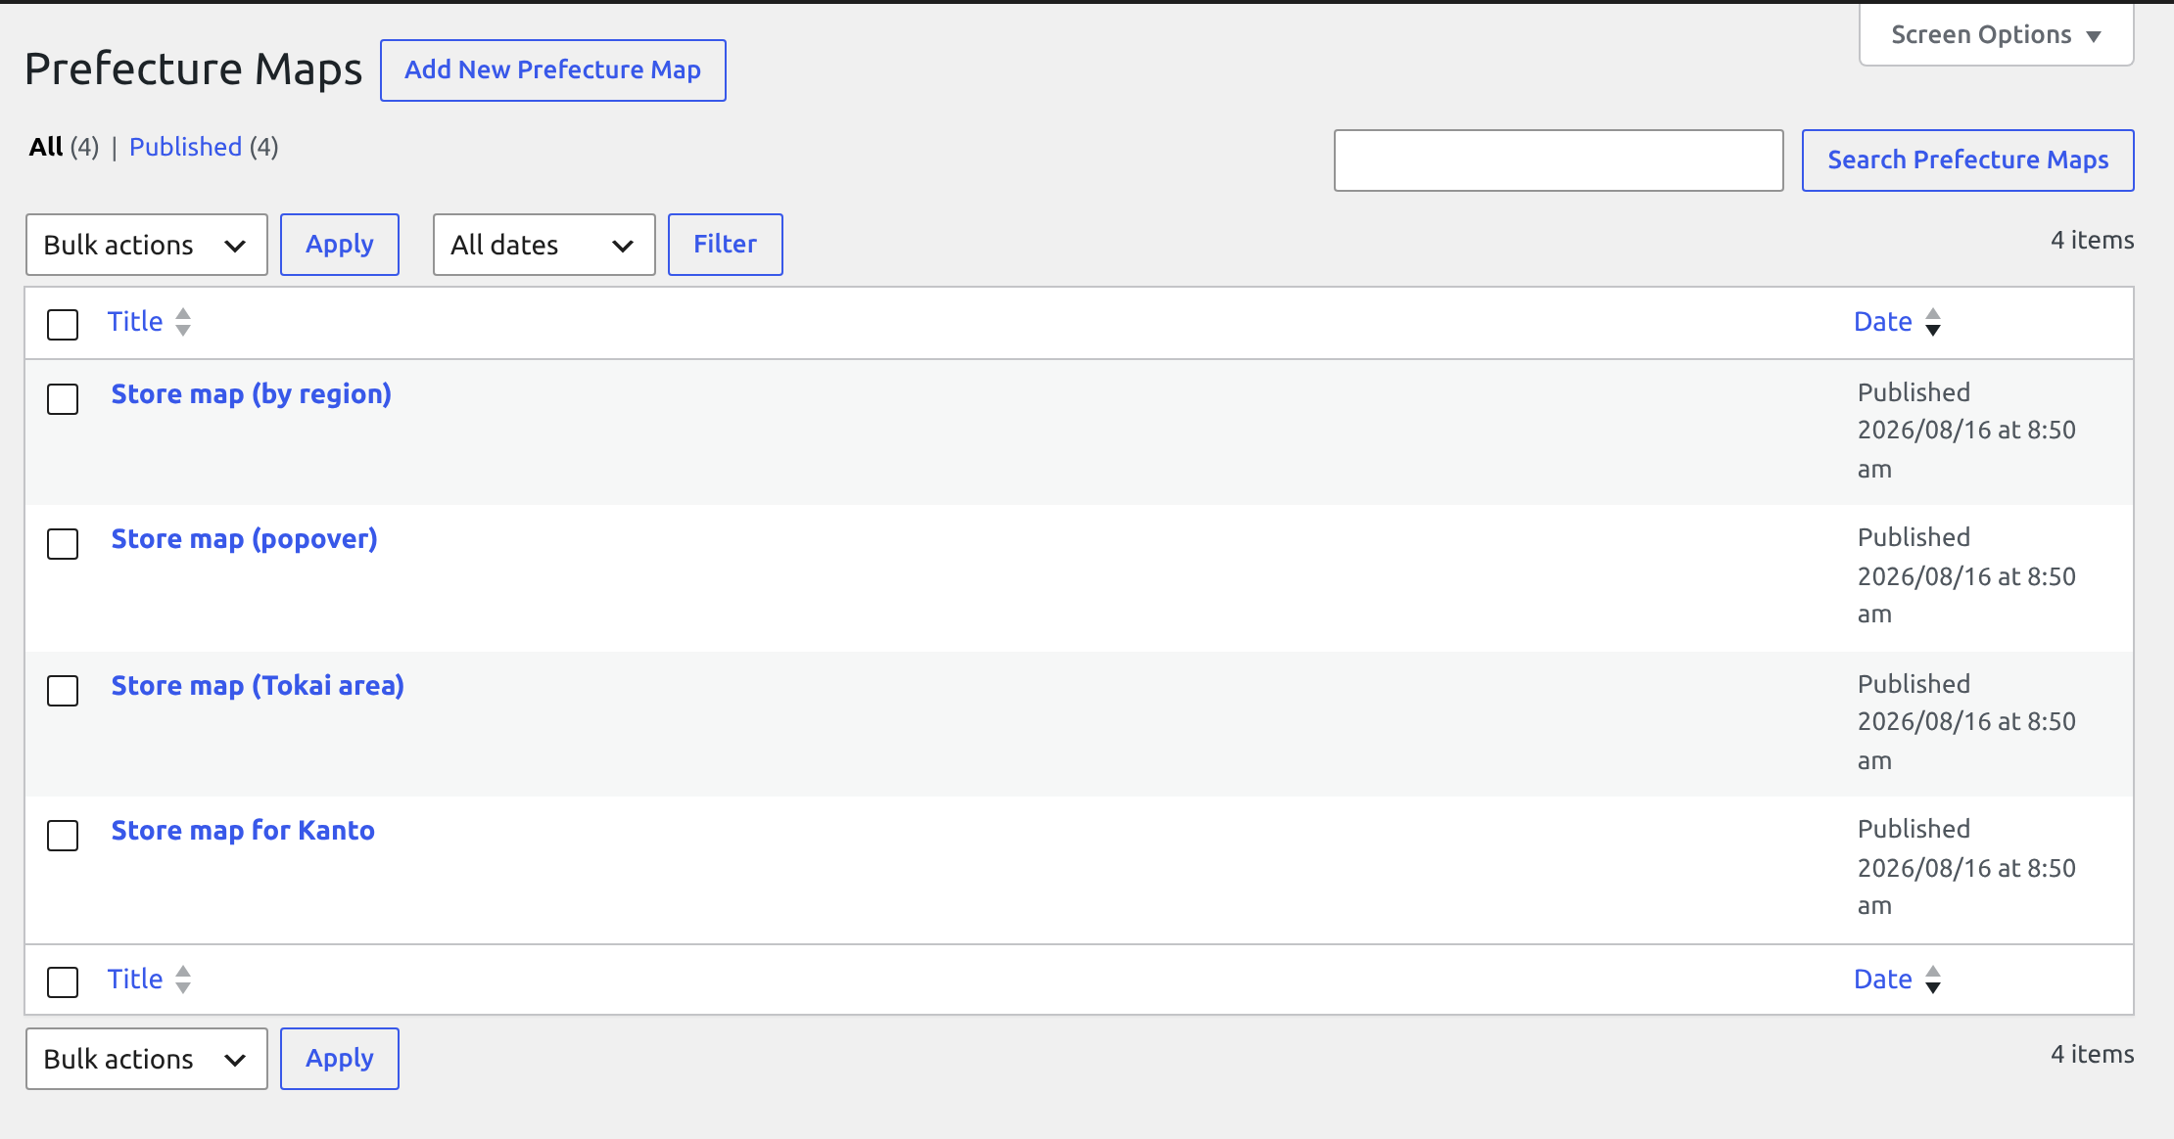Toggle select-all checkbox in table footer

(x=63, y=981)
